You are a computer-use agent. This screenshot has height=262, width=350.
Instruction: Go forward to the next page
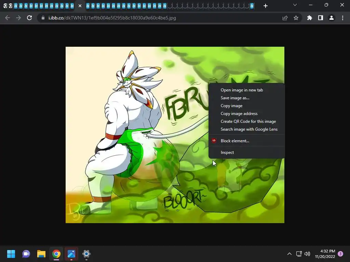tap(18, 18)
